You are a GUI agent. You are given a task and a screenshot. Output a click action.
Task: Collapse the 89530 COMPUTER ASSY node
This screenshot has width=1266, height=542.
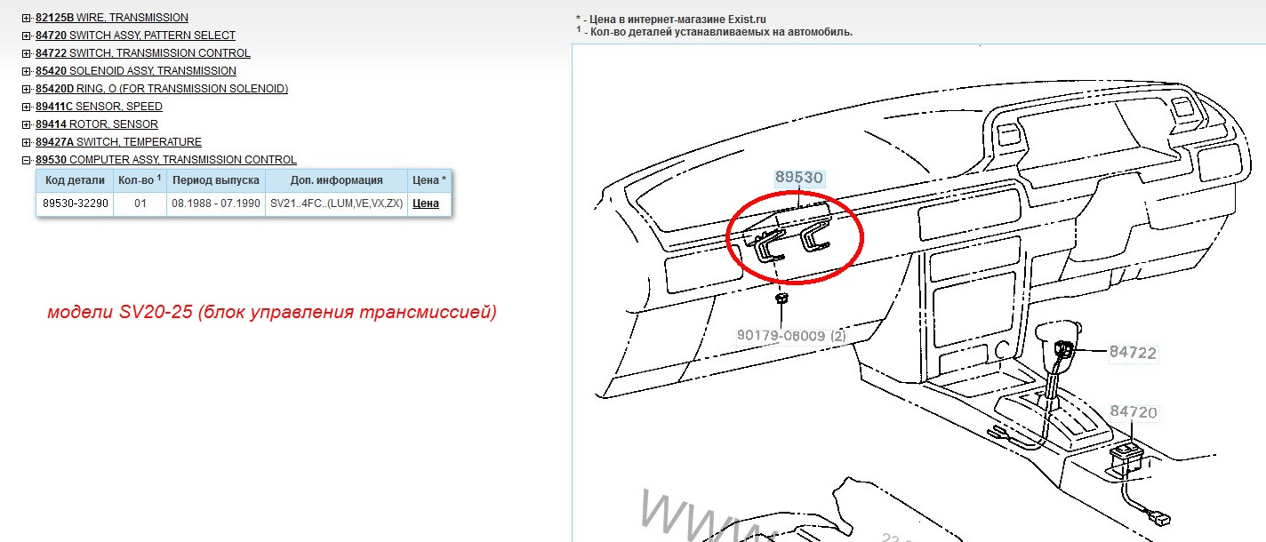(27, 160)
